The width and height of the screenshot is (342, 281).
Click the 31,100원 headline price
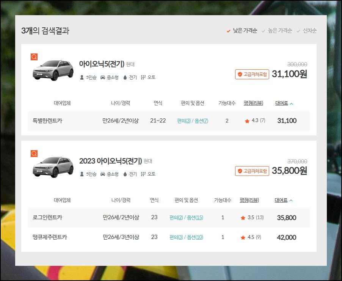point(289,74)
